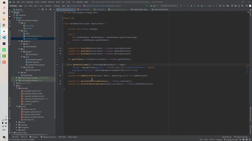Open the Event Log panel

pos(227,137)
